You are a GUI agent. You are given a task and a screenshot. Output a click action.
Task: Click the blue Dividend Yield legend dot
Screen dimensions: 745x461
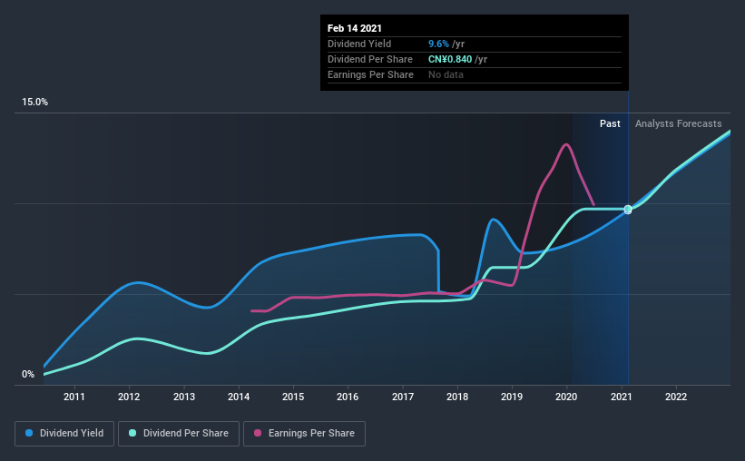pyautogui.click(x=29, y=433)
